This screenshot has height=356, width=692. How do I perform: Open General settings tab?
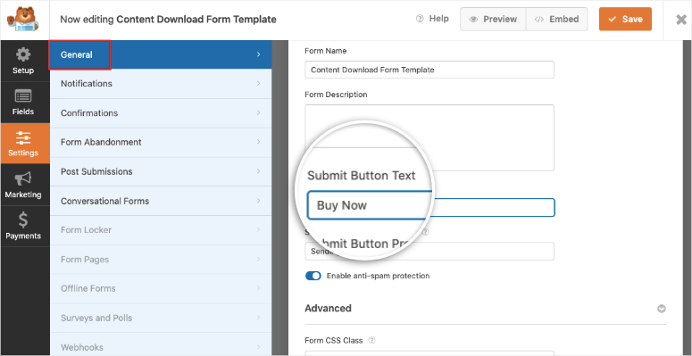click(x=161, y=54)
